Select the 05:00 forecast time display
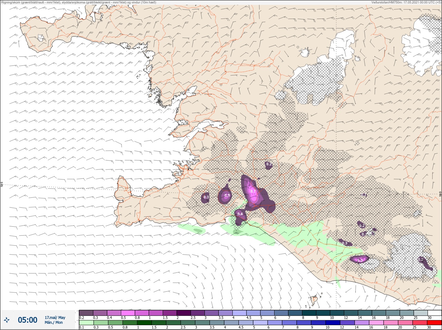442x330 pixels. click(x=28, y=320)
